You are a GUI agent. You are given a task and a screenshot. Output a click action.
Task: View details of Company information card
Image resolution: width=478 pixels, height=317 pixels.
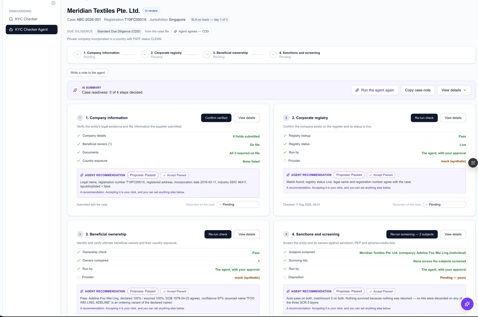pyautogui.click(x=247, y=118)
